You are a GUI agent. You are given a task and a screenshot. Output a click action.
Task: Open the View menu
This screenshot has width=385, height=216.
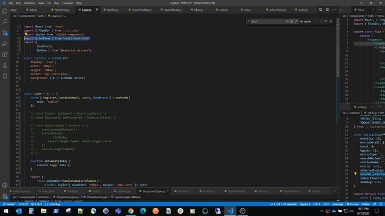(x=41, y=3)
